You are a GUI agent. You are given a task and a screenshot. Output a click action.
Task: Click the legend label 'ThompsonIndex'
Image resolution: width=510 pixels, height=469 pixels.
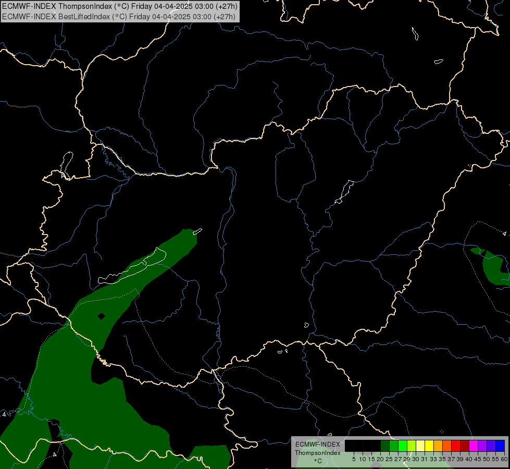click(x=318, y=453)
